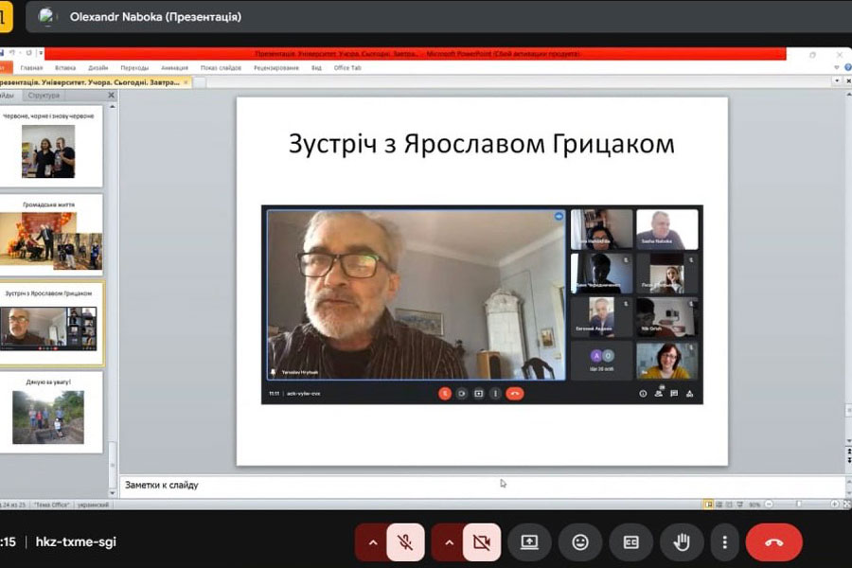Viewport: 852px width, 568px height.
Task: Open the Главная ribbon tab
Action: 31,68
